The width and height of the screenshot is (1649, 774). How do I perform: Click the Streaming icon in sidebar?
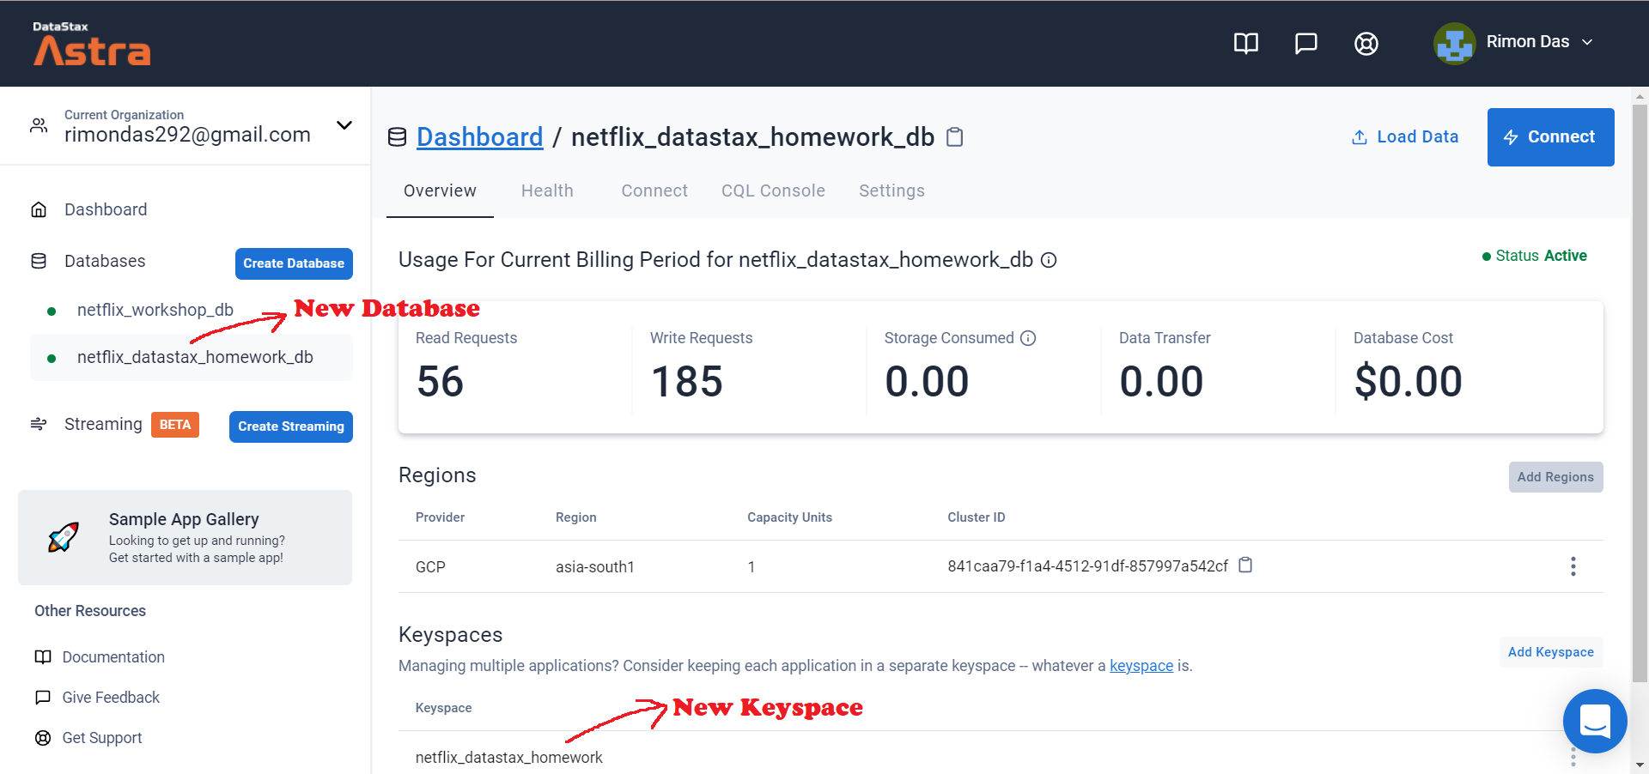39,424
